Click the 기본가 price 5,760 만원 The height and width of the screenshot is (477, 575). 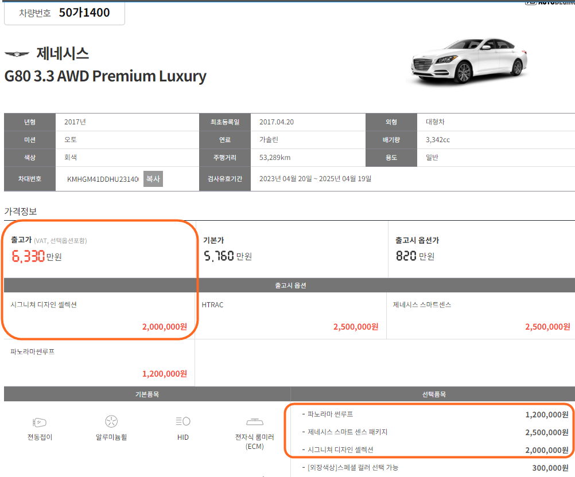tap(228, 256)
